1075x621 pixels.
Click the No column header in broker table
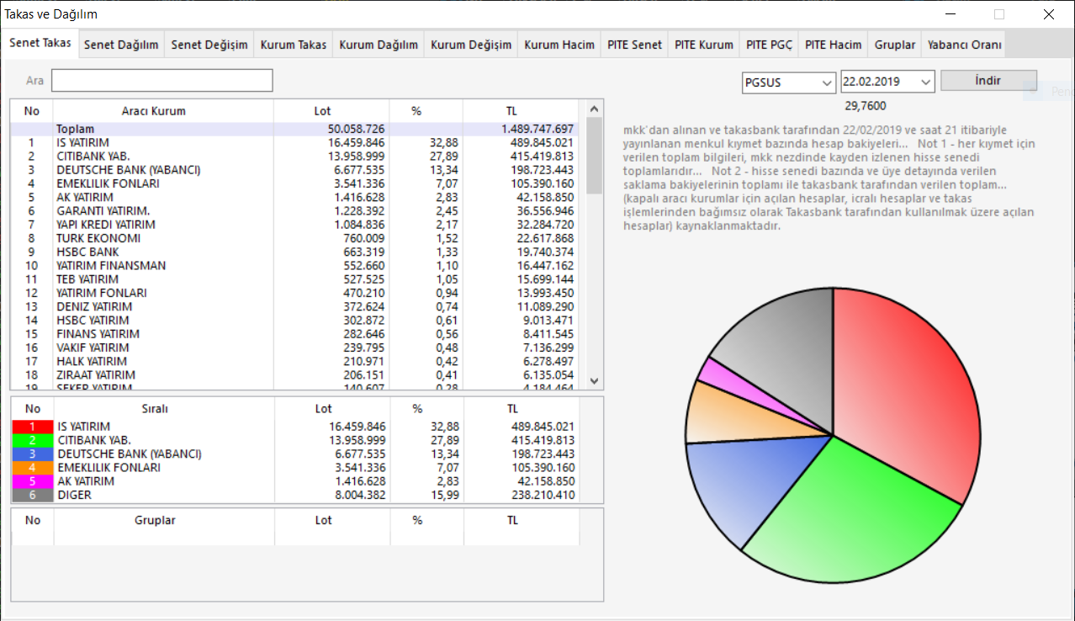point(32,111)
